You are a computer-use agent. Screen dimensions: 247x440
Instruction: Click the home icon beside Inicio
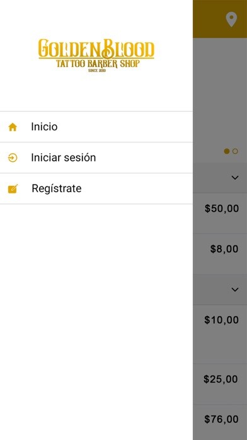click(13, 127)
